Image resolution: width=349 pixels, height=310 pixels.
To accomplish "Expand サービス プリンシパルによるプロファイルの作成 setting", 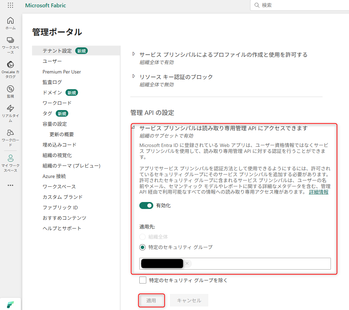I will tap(133, 54).
